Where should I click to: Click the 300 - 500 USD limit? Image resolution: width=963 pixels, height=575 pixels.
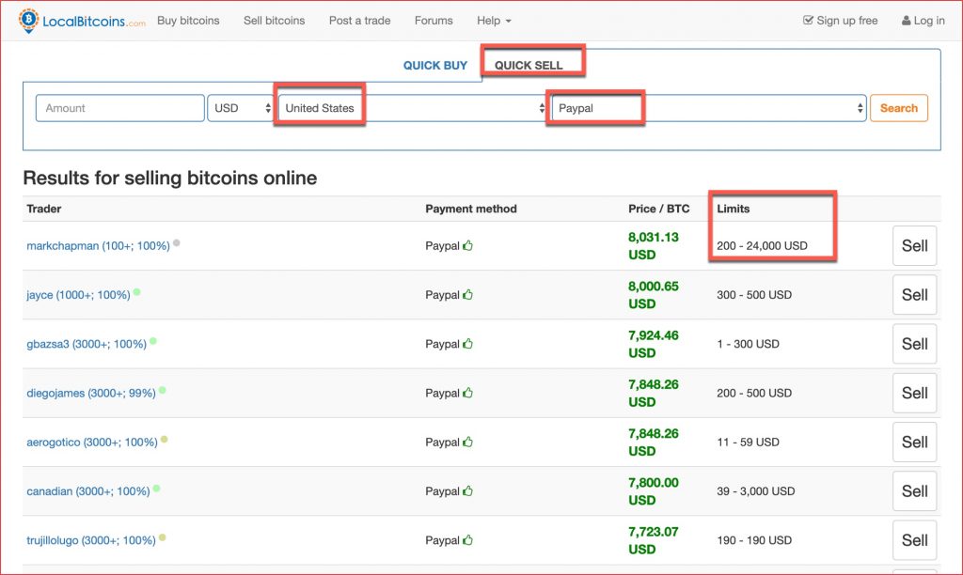(754, 295)
